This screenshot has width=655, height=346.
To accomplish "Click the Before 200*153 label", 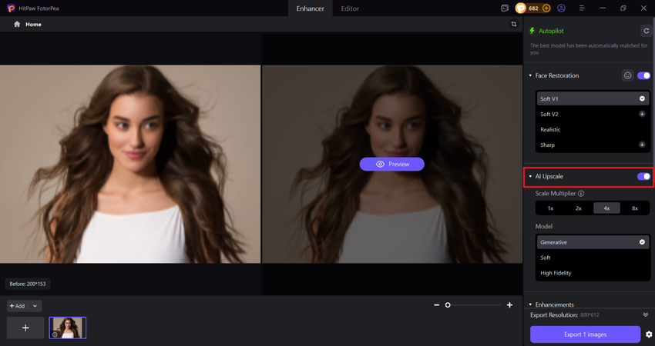I will (x=28, y=284).
